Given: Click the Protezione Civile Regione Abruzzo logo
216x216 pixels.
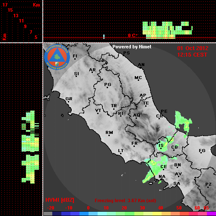Looking at the screenshot, I should point(57,57).
